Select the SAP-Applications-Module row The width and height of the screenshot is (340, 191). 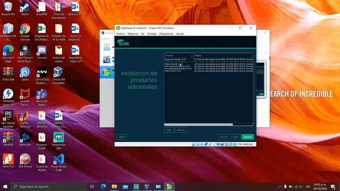point(209,66)
